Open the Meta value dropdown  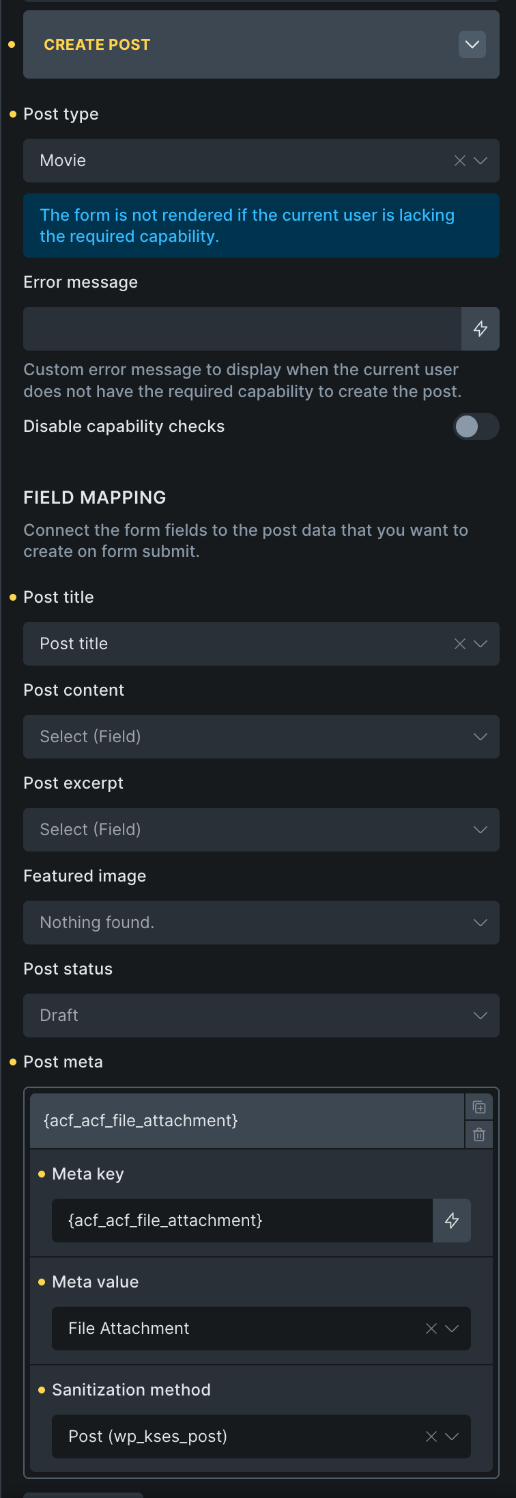point(452,1329)
